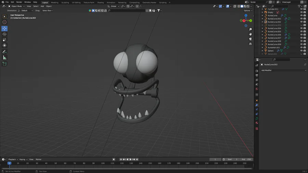Click the current frame number field

215,159
